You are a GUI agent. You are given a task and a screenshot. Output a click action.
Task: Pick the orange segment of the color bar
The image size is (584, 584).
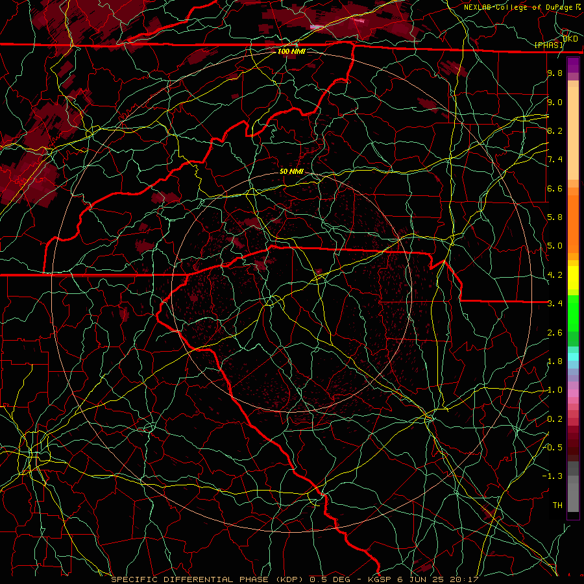[x=573, y=223]
